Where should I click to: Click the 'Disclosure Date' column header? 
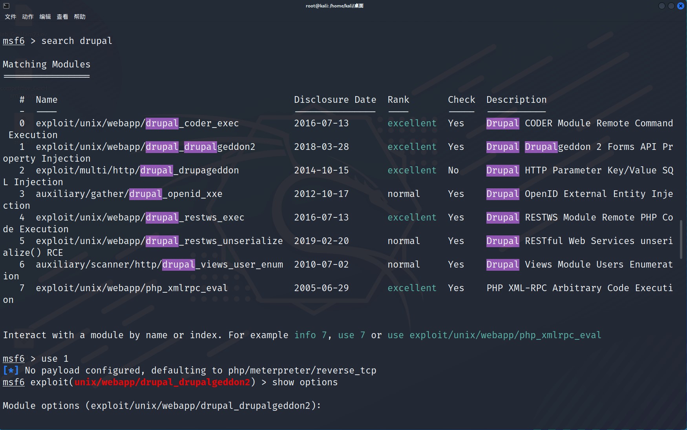click(x=335, y=100)
